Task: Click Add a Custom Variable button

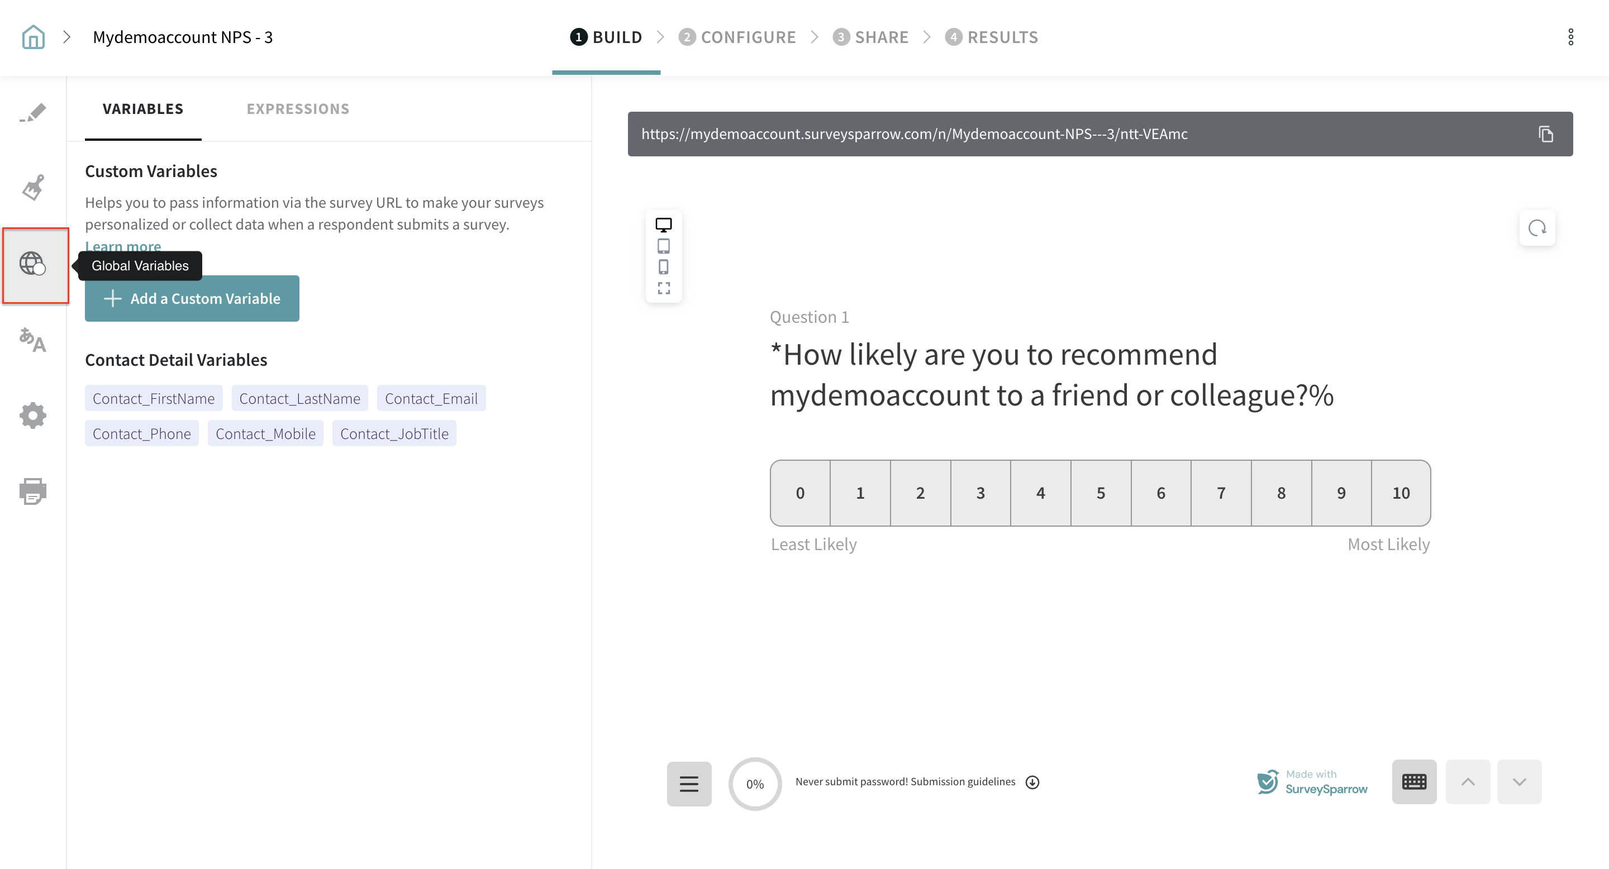Action: coord(192,298)
